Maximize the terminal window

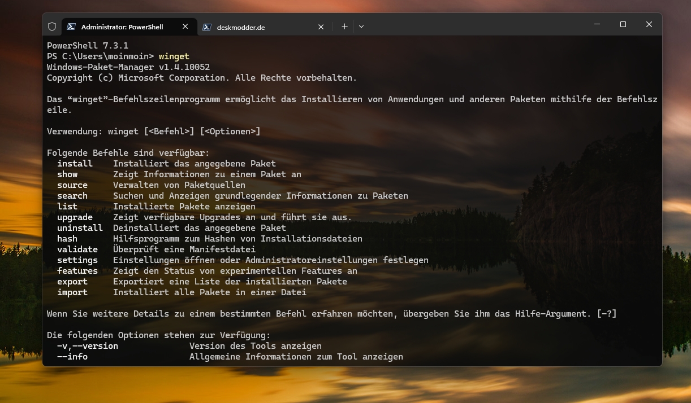[x=623, y=24]
